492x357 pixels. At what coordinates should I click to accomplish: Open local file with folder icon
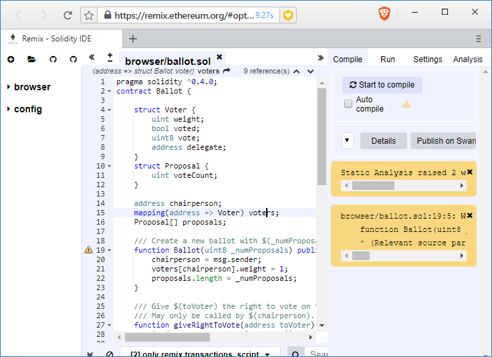31,59
